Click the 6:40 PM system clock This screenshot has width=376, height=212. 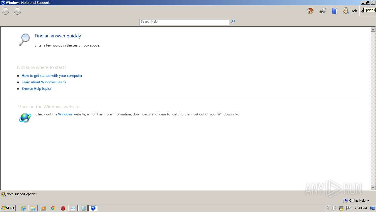tap(361, 208)
